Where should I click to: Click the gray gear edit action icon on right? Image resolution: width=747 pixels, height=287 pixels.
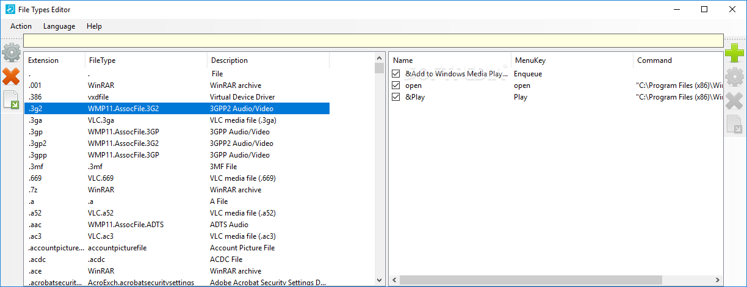pos(735,77)
